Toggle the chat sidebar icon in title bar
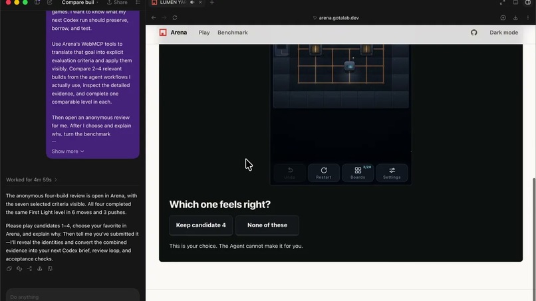The height and width of the screenshot is (301, 536). coord(37,3)
